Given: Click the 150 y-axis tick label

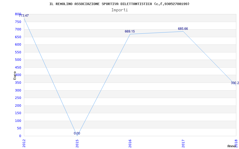Looking at the screenshot, I should (x=18, y=113).
